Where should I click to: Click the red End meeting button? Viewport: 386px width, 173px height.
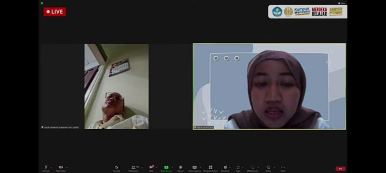click(341, 169)
